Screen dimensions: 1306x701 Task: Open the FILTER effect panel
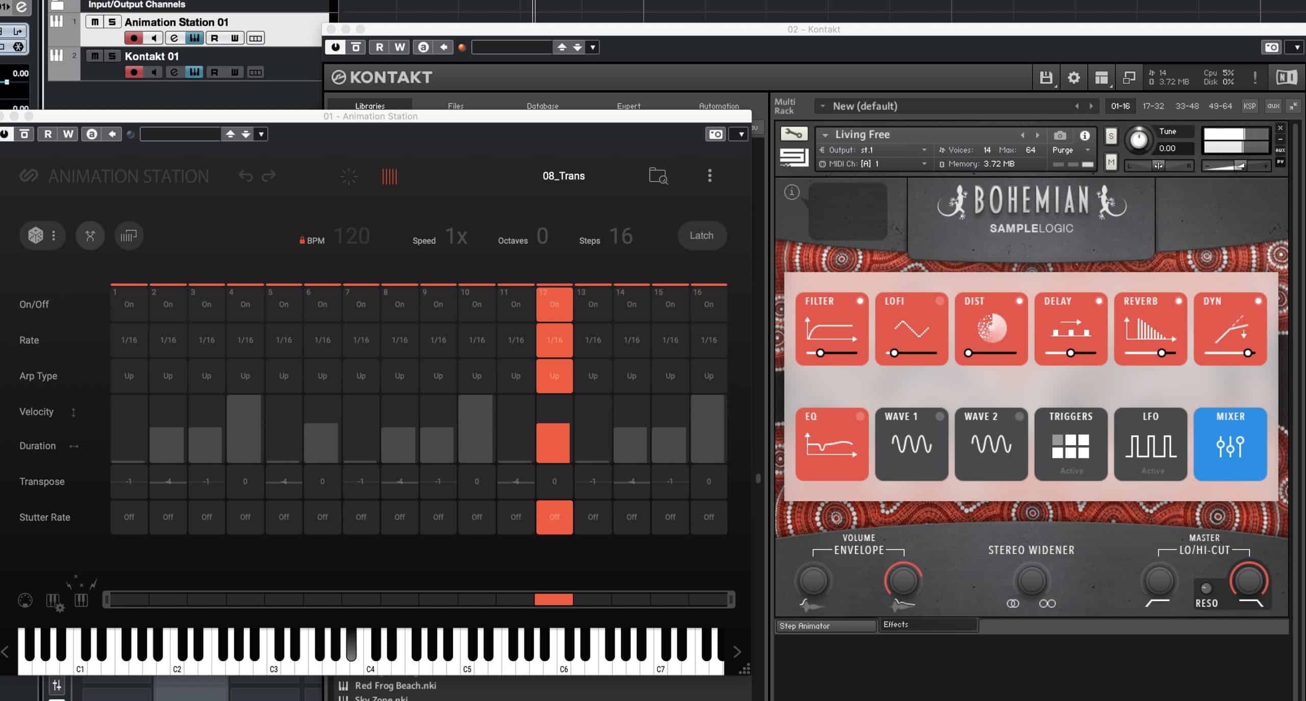[x=832, y=329]
